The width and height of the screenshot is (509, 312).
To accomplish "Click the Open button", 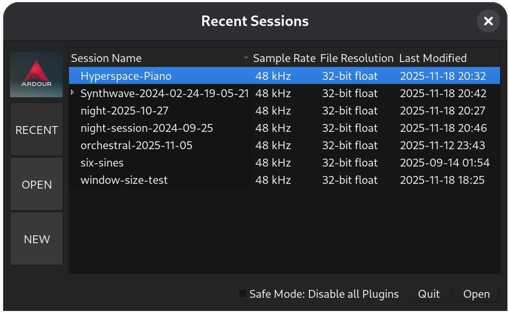I will coord(476,294).
